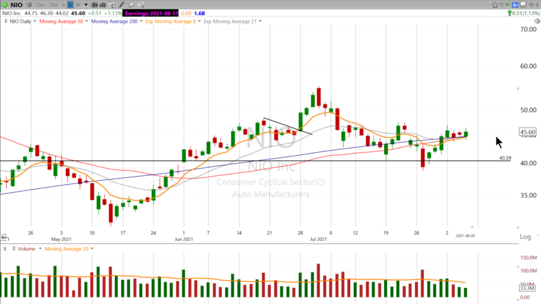The image size is (541, 304).
Task: Open the timeframe dropdown arrow after W
Action: pyautogui.click(x=86, y=5)
